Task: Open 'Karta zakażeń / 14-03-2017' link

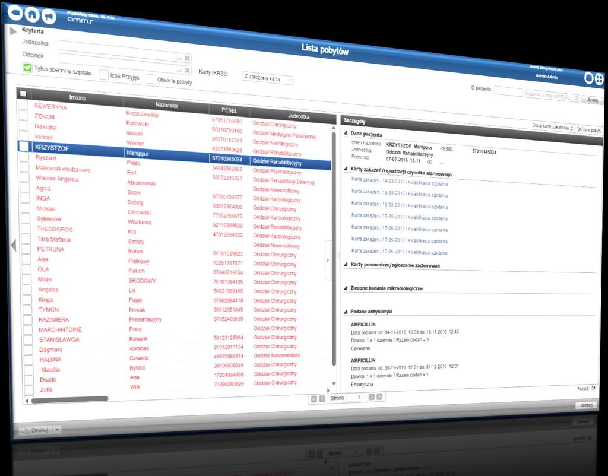Action: click(x=400, y=182)
